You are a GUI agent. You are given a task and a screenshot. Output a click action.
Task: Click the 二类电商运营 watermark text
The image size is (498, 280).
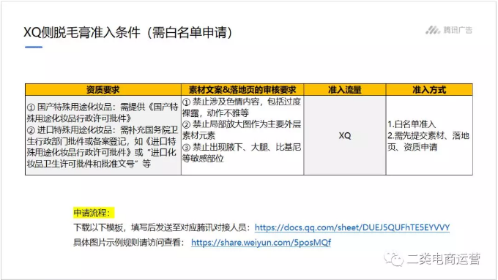click(444, 259)
